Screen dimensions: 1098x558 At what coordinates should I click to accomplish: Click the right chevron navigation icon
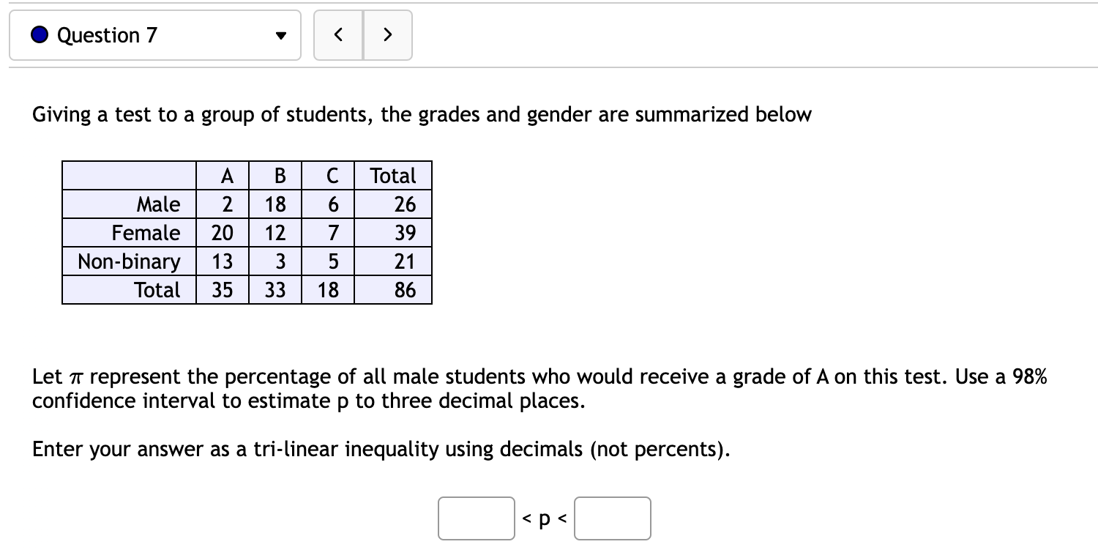point(388,34)
